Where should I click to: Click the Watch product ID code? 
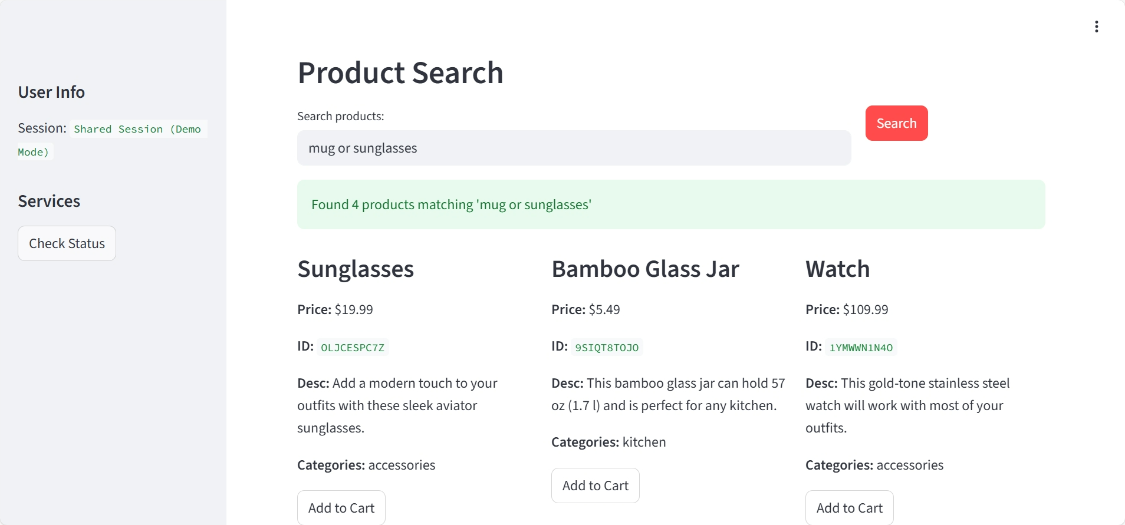click(x=861, y=348)
